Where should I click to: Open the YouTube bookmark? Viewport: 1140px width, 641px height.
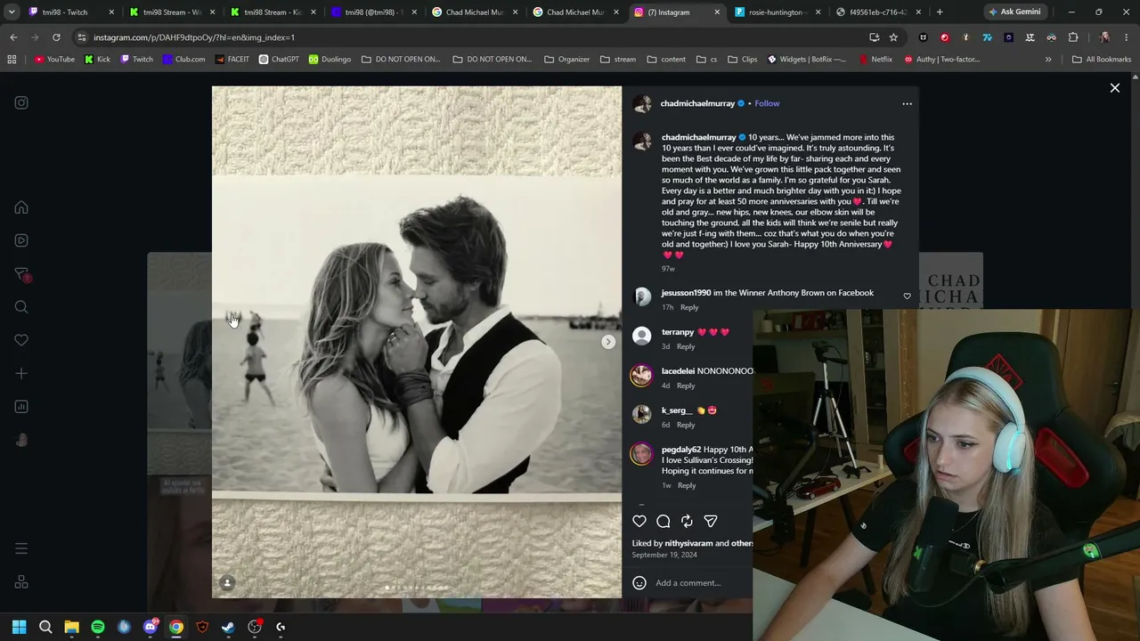[x=54, y=60]
